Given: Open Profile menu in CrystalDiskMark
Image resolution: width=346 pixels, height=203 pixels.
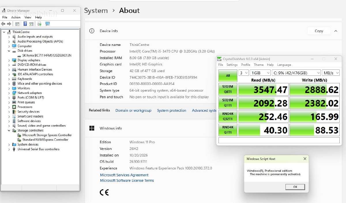Looking at the screenshot, I should [x=246, y=65].
